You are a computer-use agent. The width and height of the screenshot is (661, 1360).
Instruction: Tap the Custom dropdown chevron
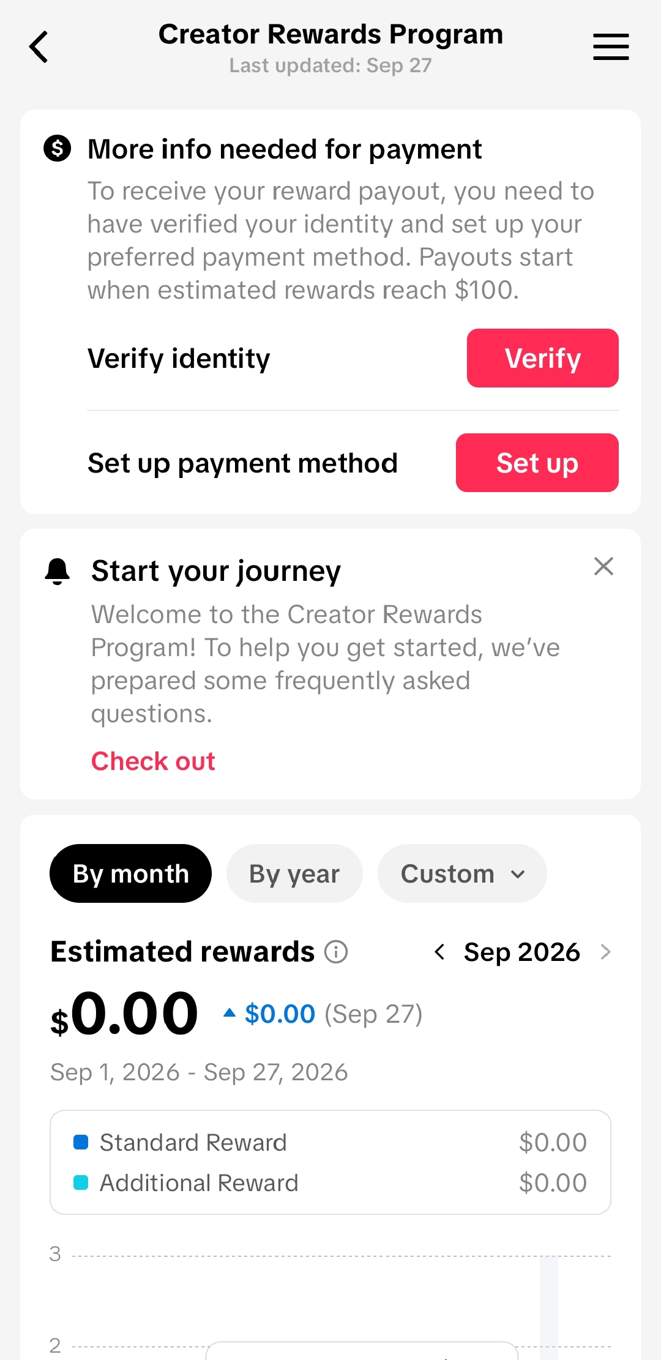pos(518,874)
